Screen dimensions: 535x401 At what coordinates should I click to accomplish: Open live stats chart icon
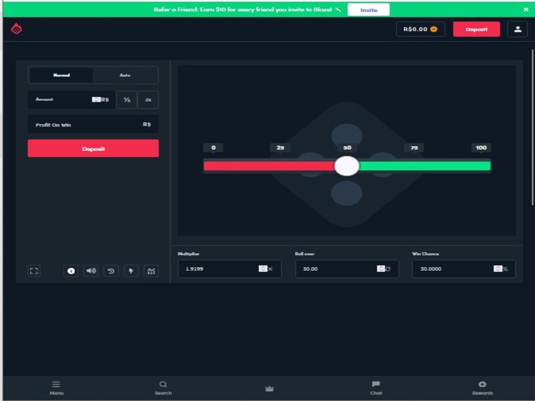point(151,271)
